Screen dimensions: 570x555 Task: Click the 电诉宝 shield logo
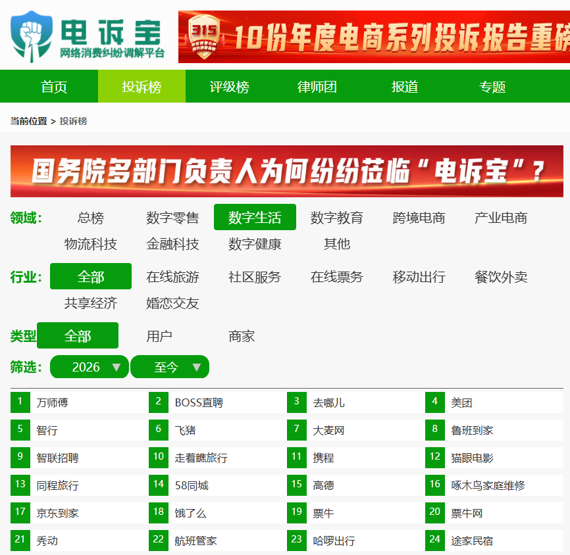click(31, 36)
